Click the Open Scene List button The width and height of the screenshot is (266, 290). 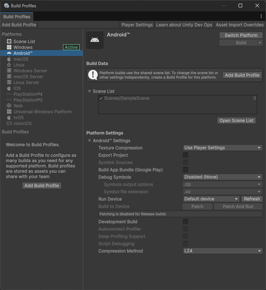point(236,120)
